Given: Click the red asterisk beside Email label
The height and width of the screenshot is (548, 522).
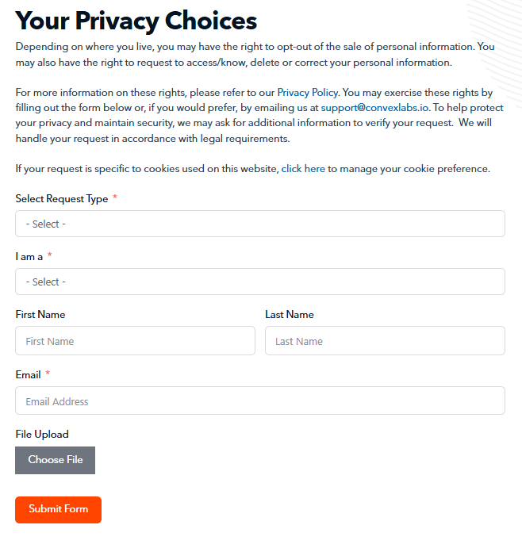Looking at the screenshot, I should (48, 374).
